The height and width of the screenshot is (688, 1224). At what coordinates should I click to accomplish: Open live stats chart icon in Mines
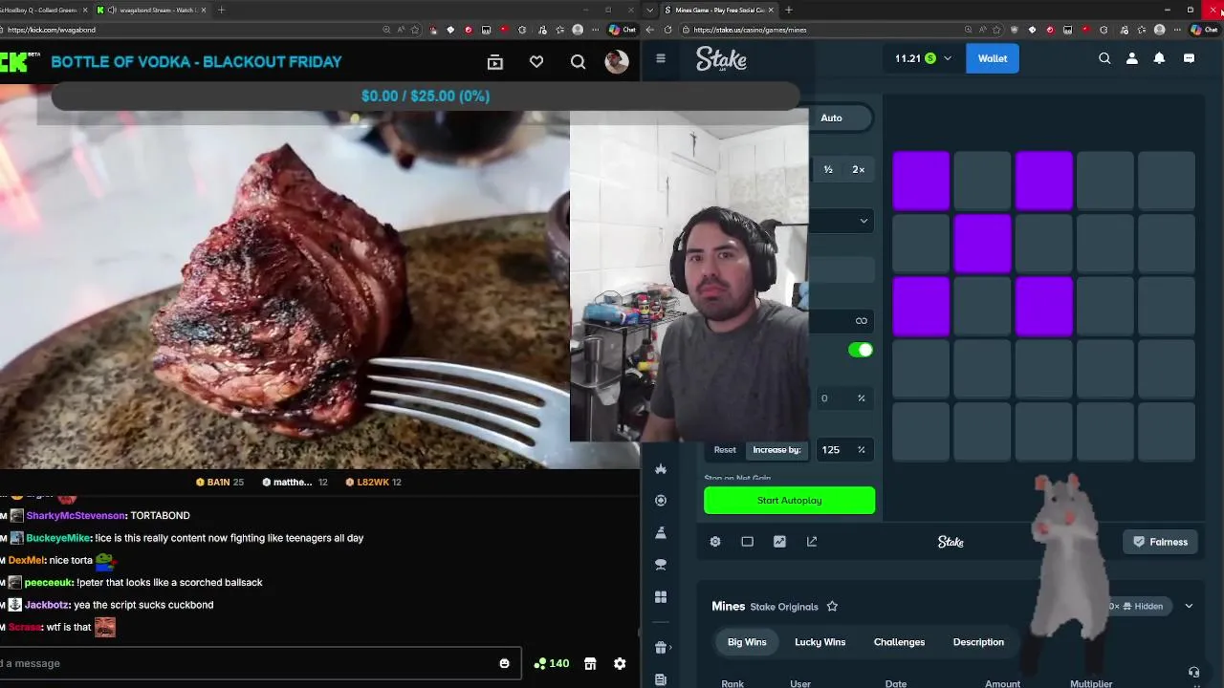(779, 542)
